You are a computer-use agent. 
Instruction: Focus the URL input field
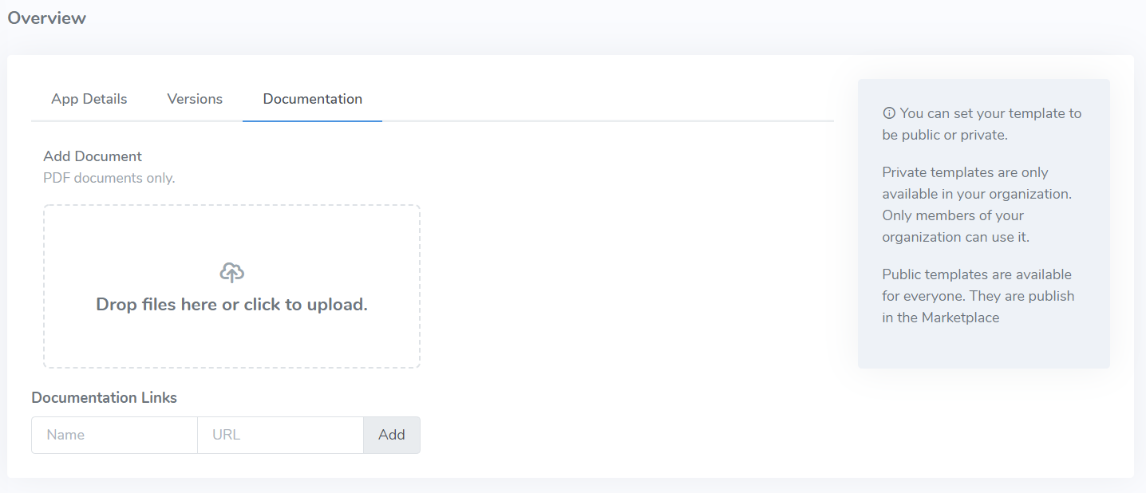(280, 435)
